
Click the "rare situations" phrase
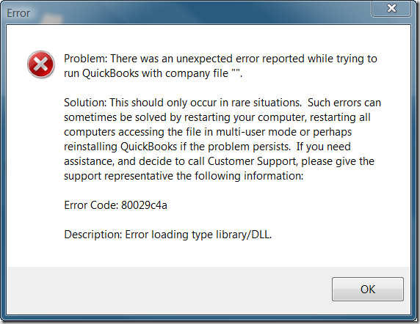(267, 103)
